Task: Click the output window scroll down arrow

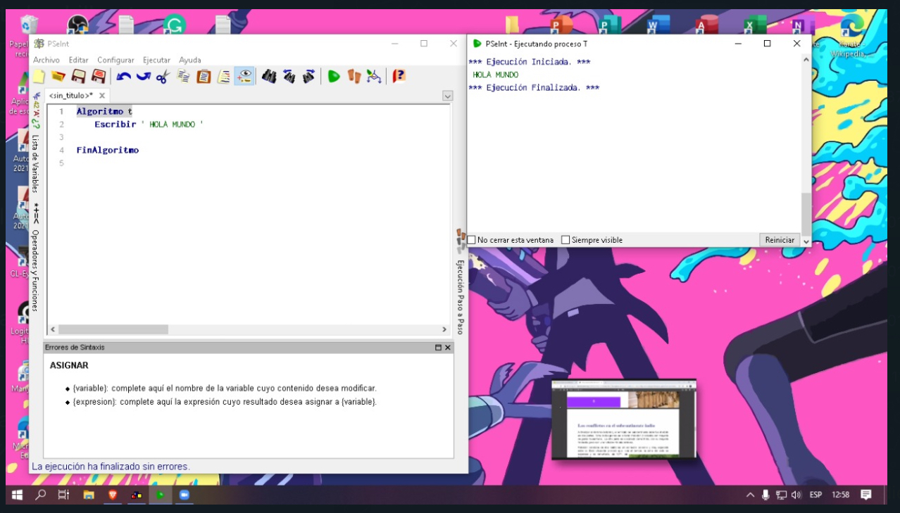Action: pos(806,241)
